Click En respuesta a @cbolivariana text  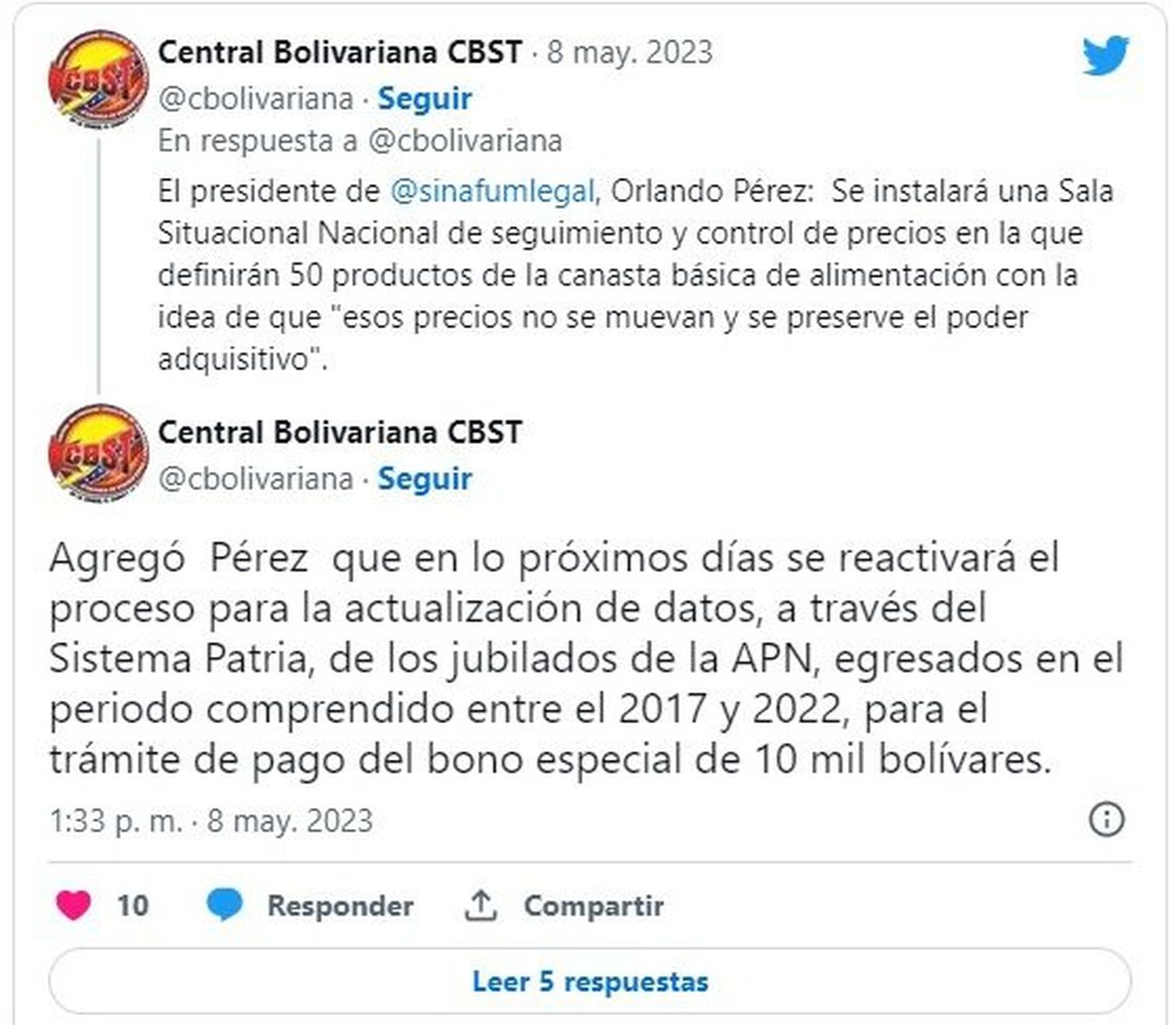click(360, 141)
